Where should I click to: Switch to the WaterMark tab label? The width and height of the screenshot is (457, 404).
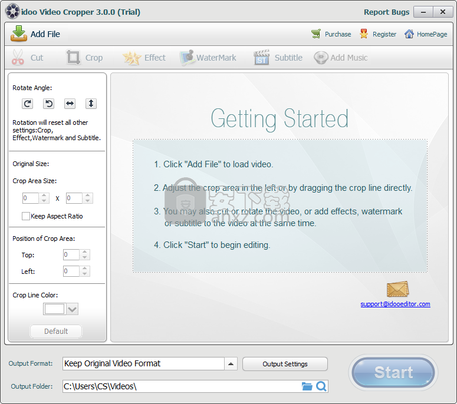pyautogui.click(x=216, y=58)
